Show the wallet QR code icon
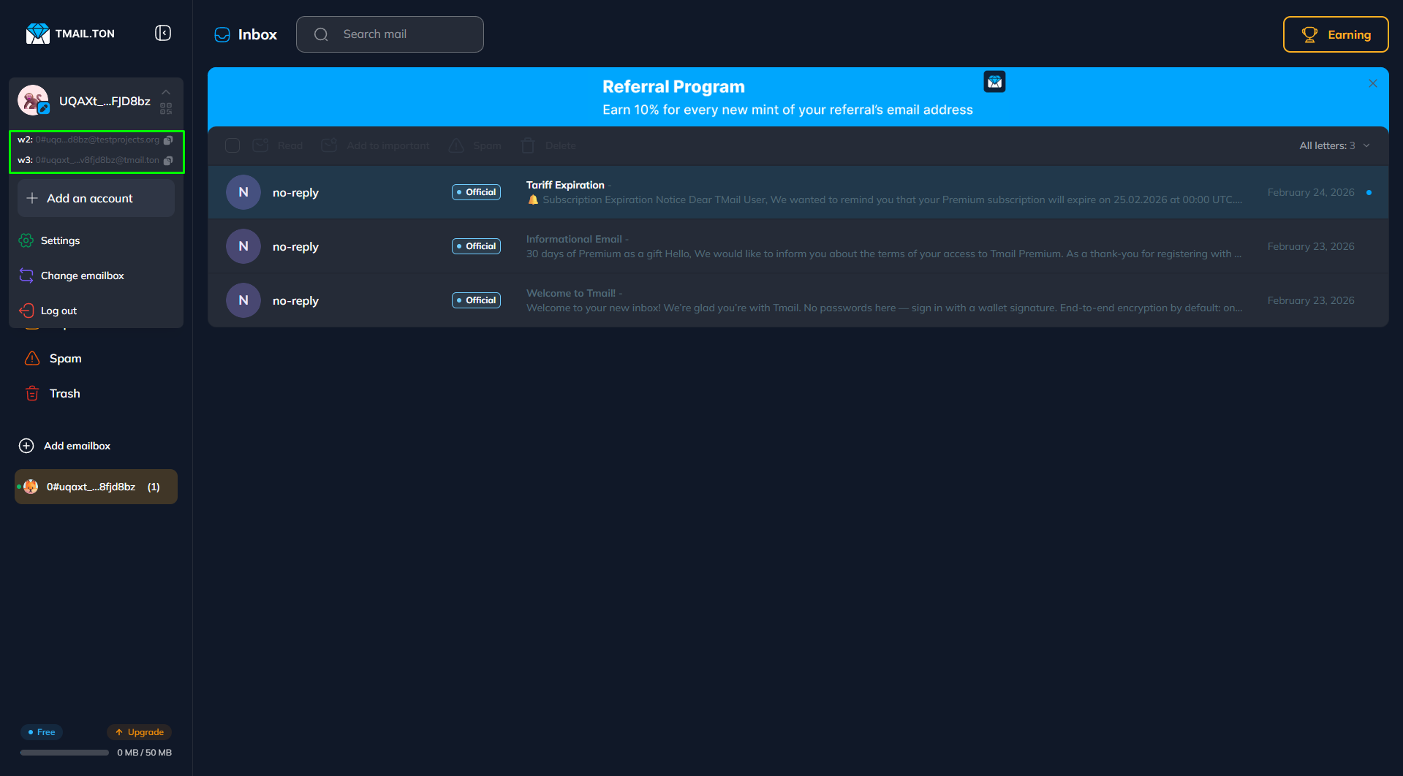 (x=165, y=108)
